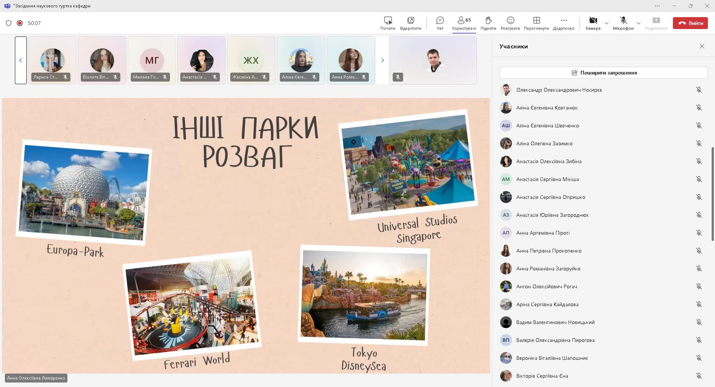
Task: Click the Teams app icon in title bar
Action: [x=7, y=6]
